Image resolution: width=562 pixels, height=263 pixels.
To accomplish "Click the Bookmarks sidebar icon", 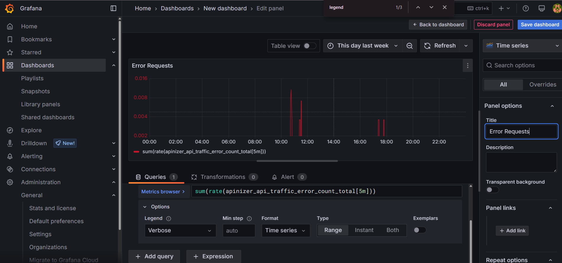I will [10, 39].
